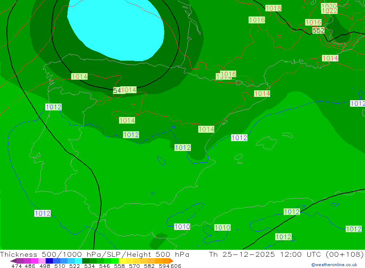Click the "1014" label touching the "54" contour label
The width and height of the screenshot is (365, 268).
pos(128,90)
